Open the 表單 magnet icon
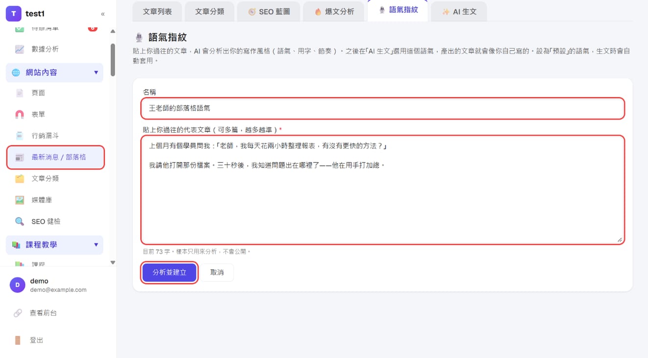The height and width of the screenshot is (358, 648). tap(20, 115)
